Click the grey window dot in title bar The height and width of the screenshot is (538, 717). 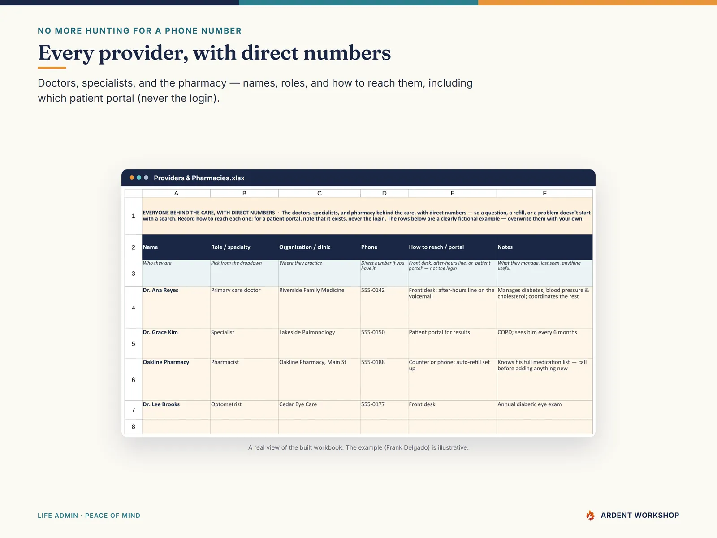pyautogui.click(x=146, y=178)
